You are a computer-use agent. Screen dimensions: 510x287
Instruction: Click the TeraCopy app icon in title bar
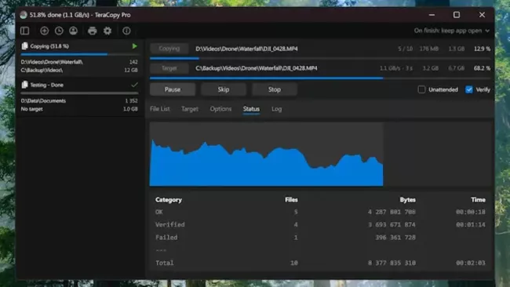click(24, 15)
